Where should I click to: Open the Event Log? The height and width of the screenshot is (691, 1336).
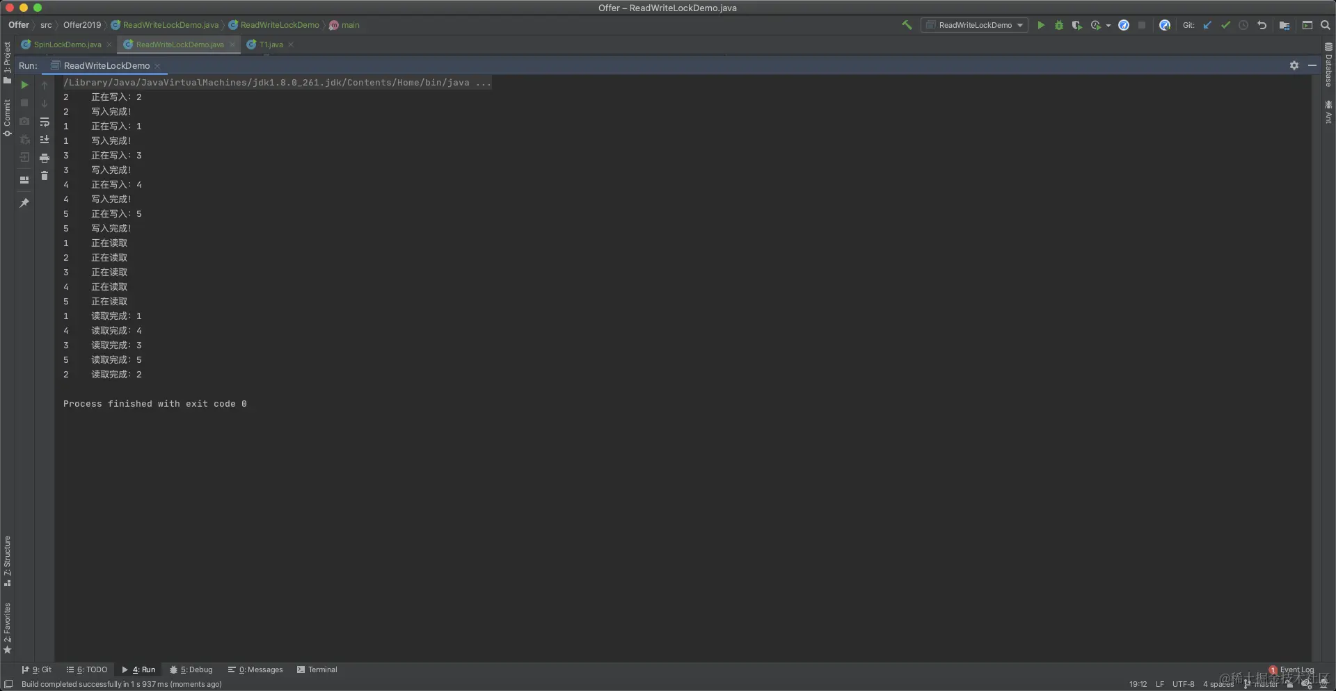click(x=1292, y=669)
